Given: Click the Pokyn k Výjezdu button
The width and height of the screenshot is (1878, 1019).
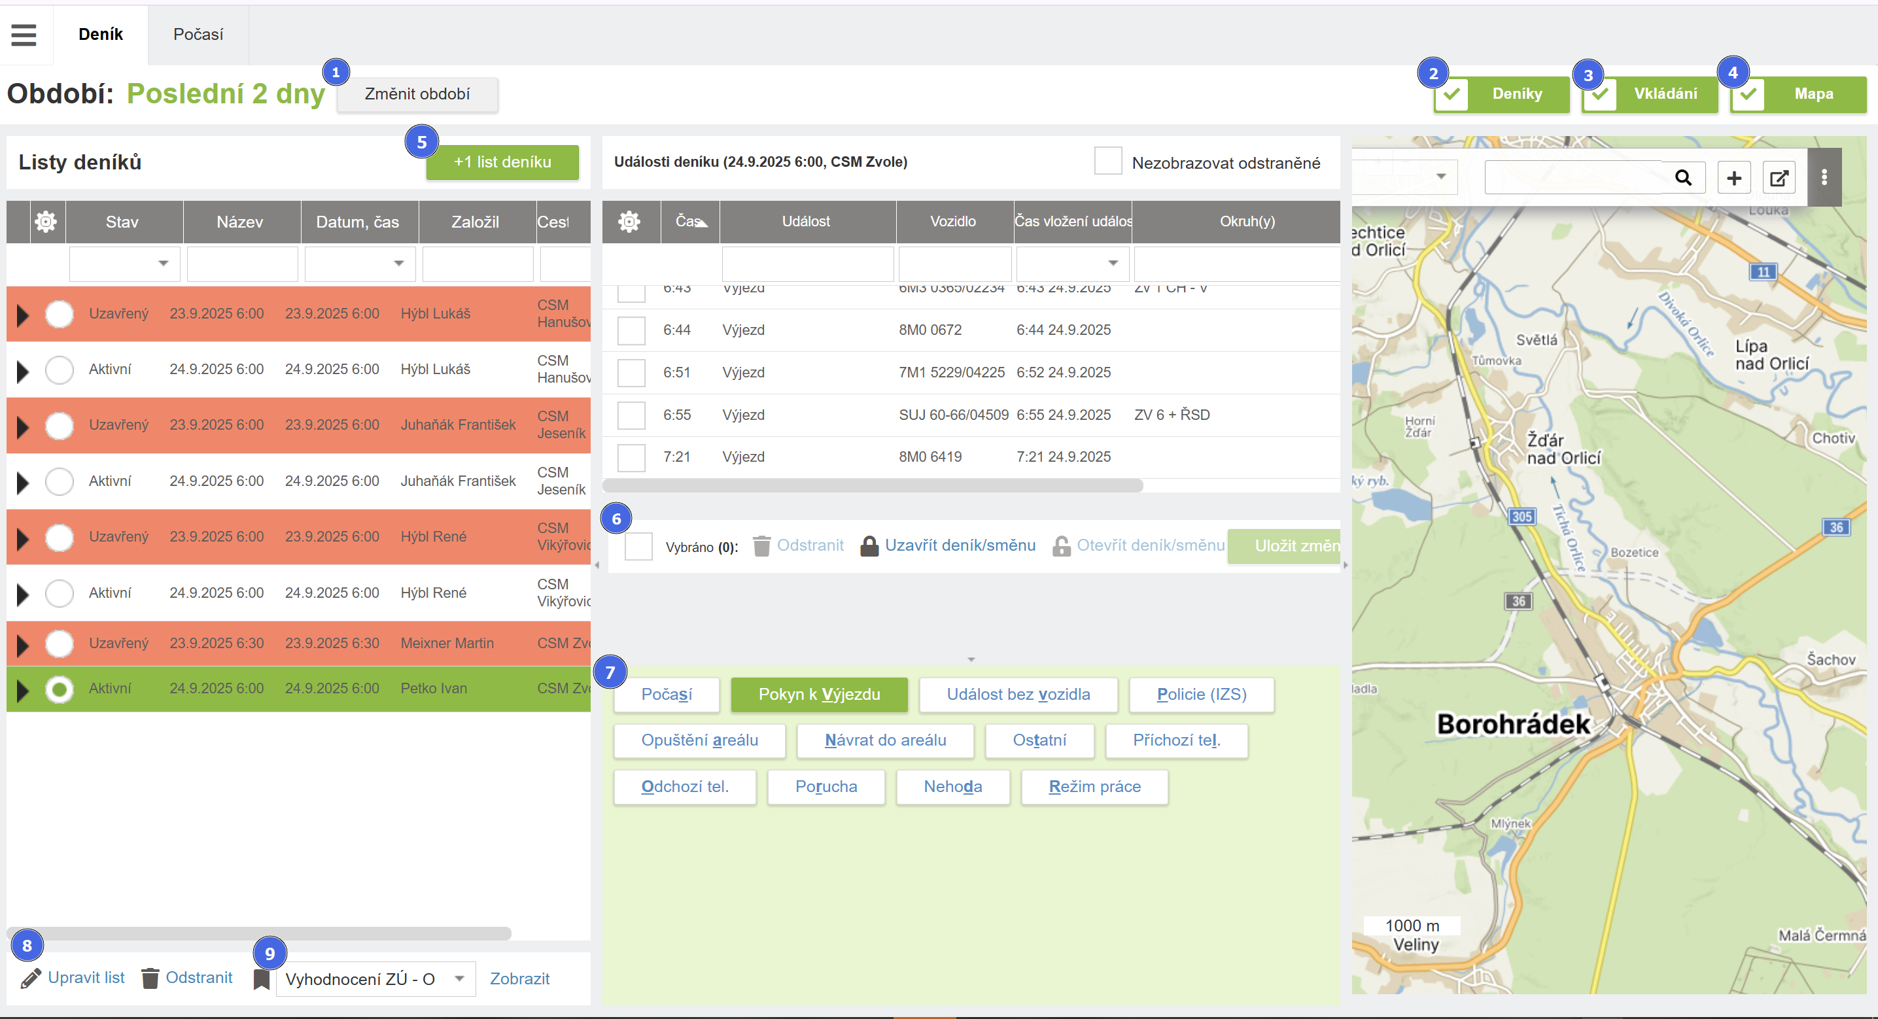Looking at the screenshot, I should click(819, 695).
